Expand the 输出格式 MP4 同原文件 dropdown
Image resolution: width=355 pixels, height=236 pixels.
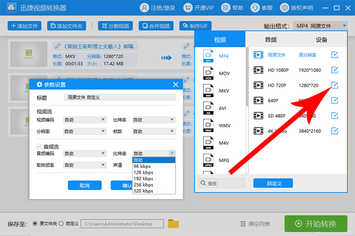[x=320, y=26]
